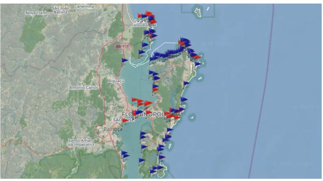The height and width of the screenshot is (181, 323).
Task: Select the red flag at the island's northeast tip
Action: coord(197,57)
